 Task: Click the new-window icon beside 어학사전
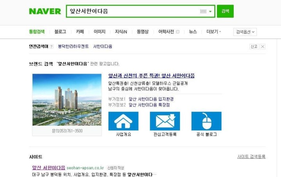point(178,32)
